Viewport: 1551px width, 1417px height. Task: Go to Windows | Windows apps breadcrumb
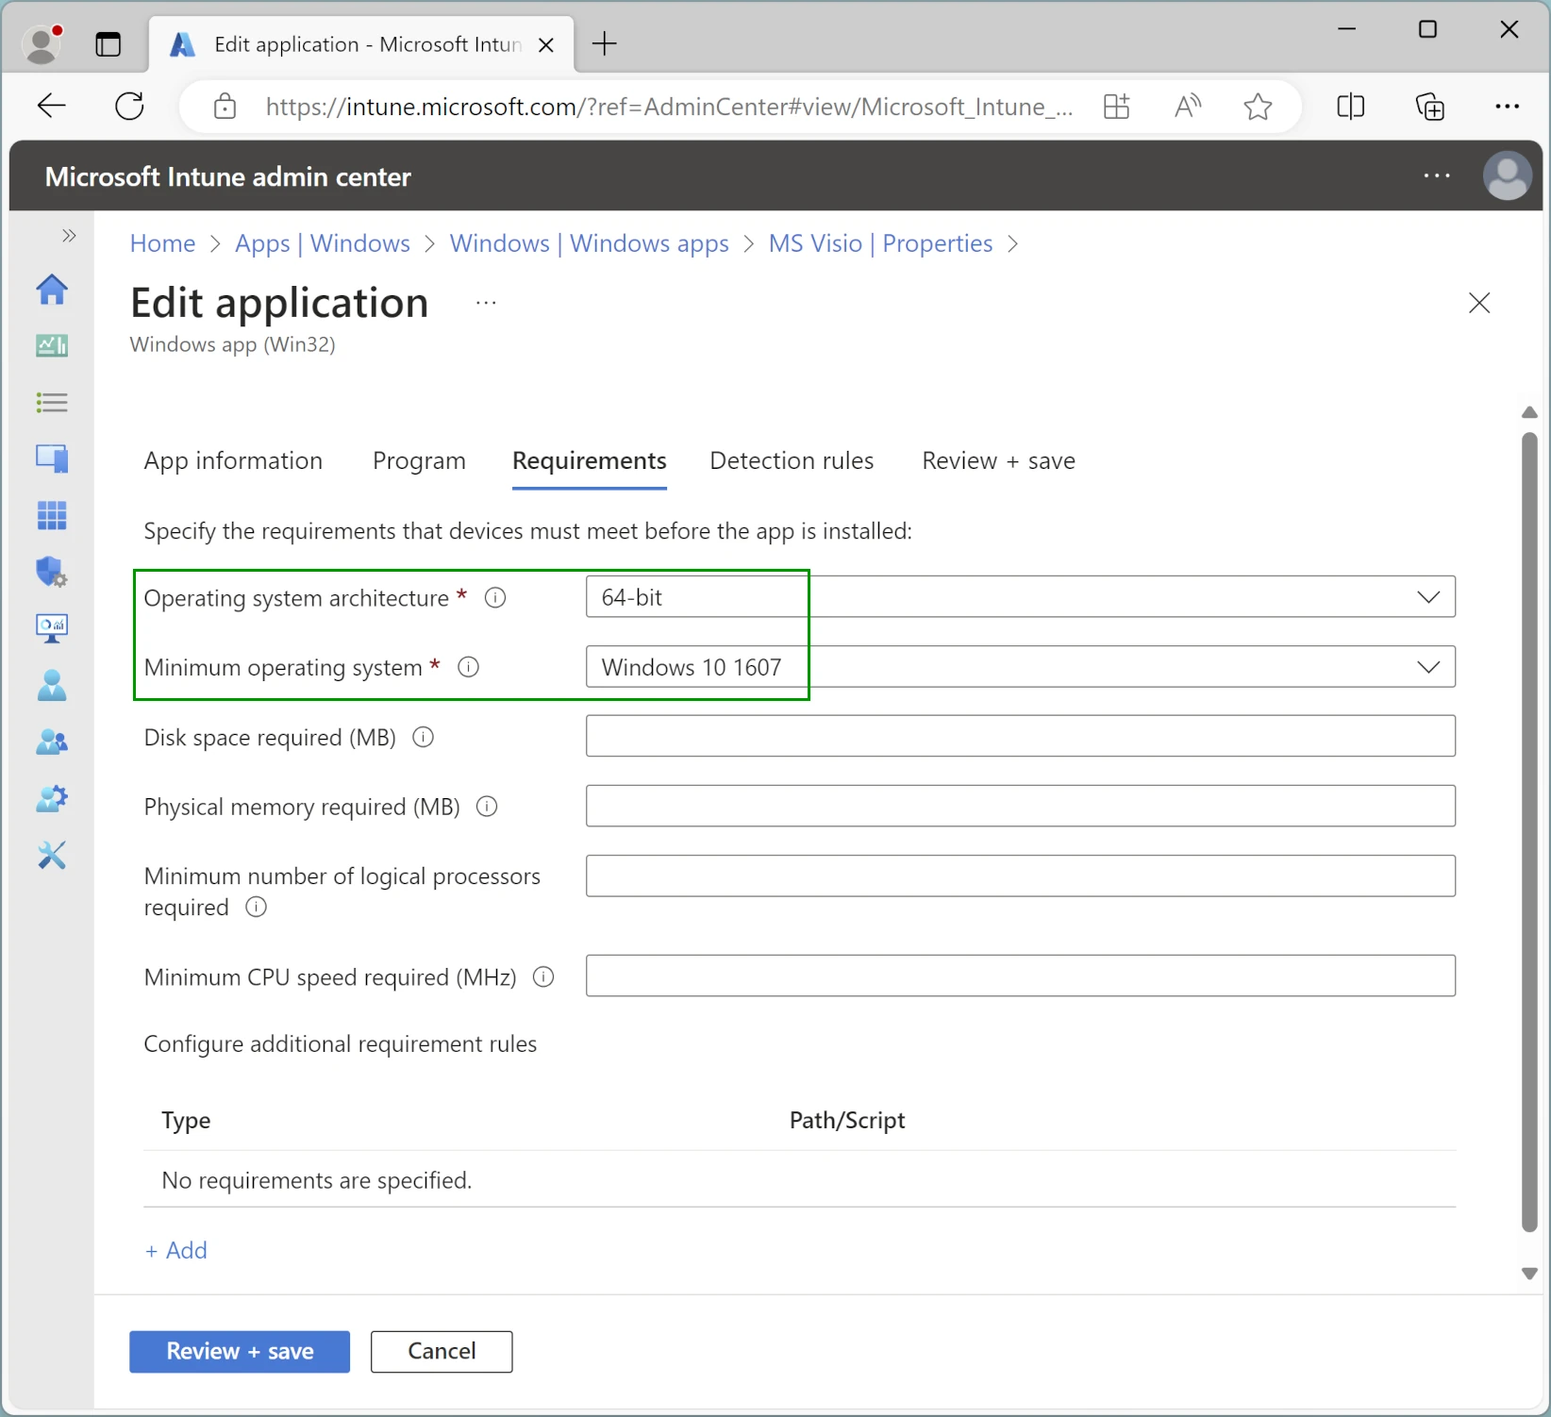click(590, 243)
